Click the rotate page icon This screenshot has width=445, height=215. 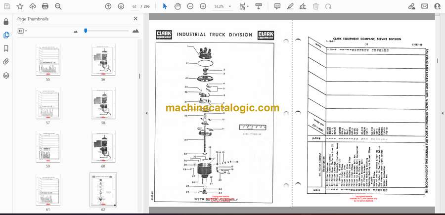[x=328, y=6]
